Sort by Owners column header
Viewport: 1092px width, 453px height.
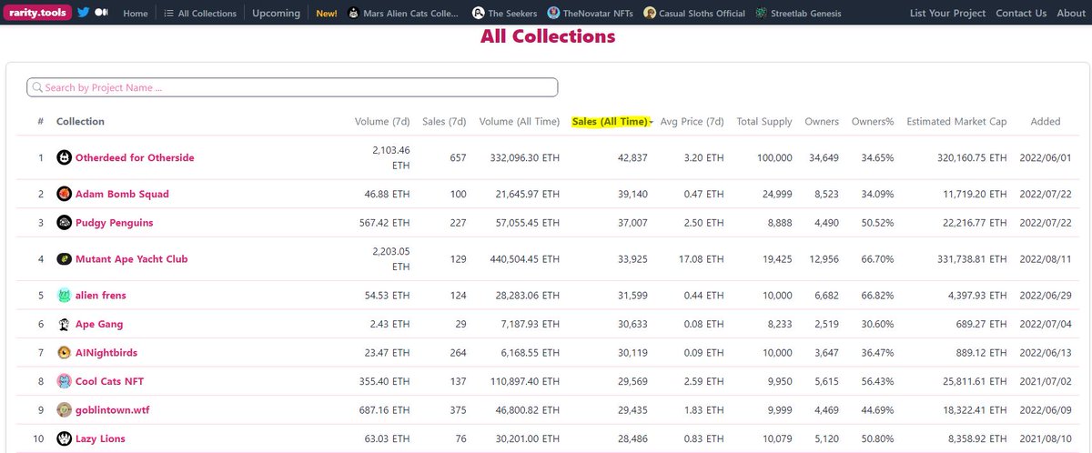tap(822, 122)
